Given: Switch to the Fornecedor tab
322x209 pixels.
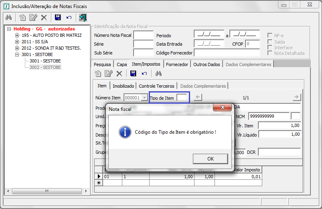Looking at the screenshot, I should click(x=177, y=64).
